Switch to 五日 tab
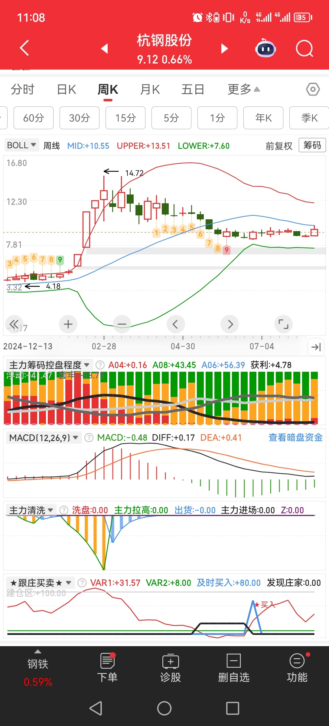This screenshot has height=726, width=329. (193, 90)
